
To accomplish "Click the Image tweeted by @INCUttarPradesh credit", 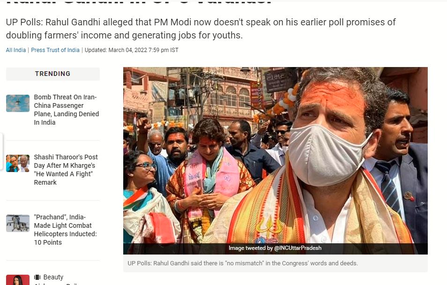I will [275, 248].
